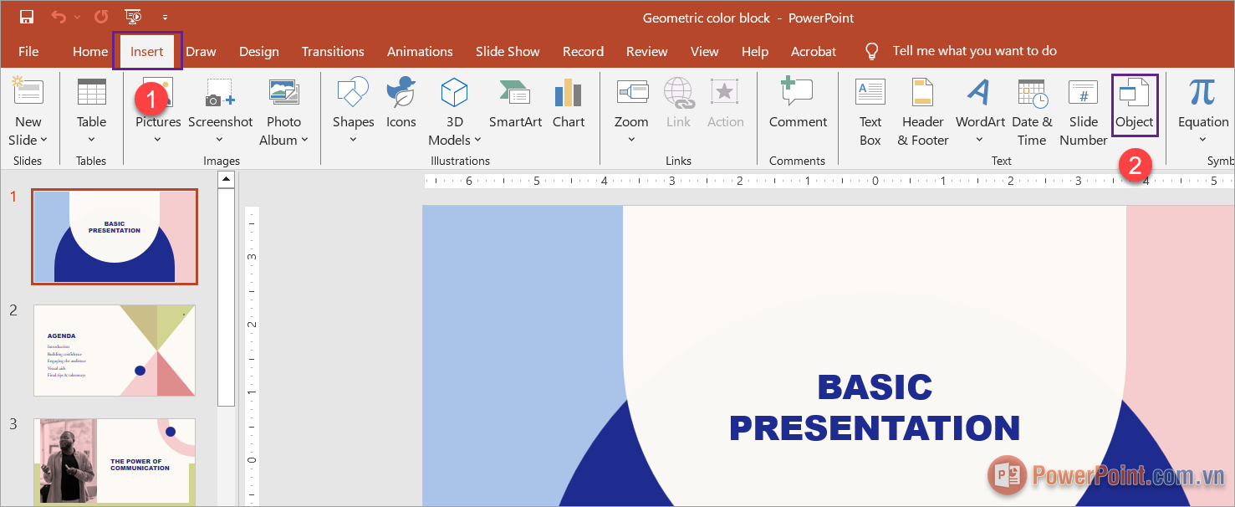Click the slide panel scrollbar thumb
The width and height of the screenshot is (1235, 507).
coord(225,295)
